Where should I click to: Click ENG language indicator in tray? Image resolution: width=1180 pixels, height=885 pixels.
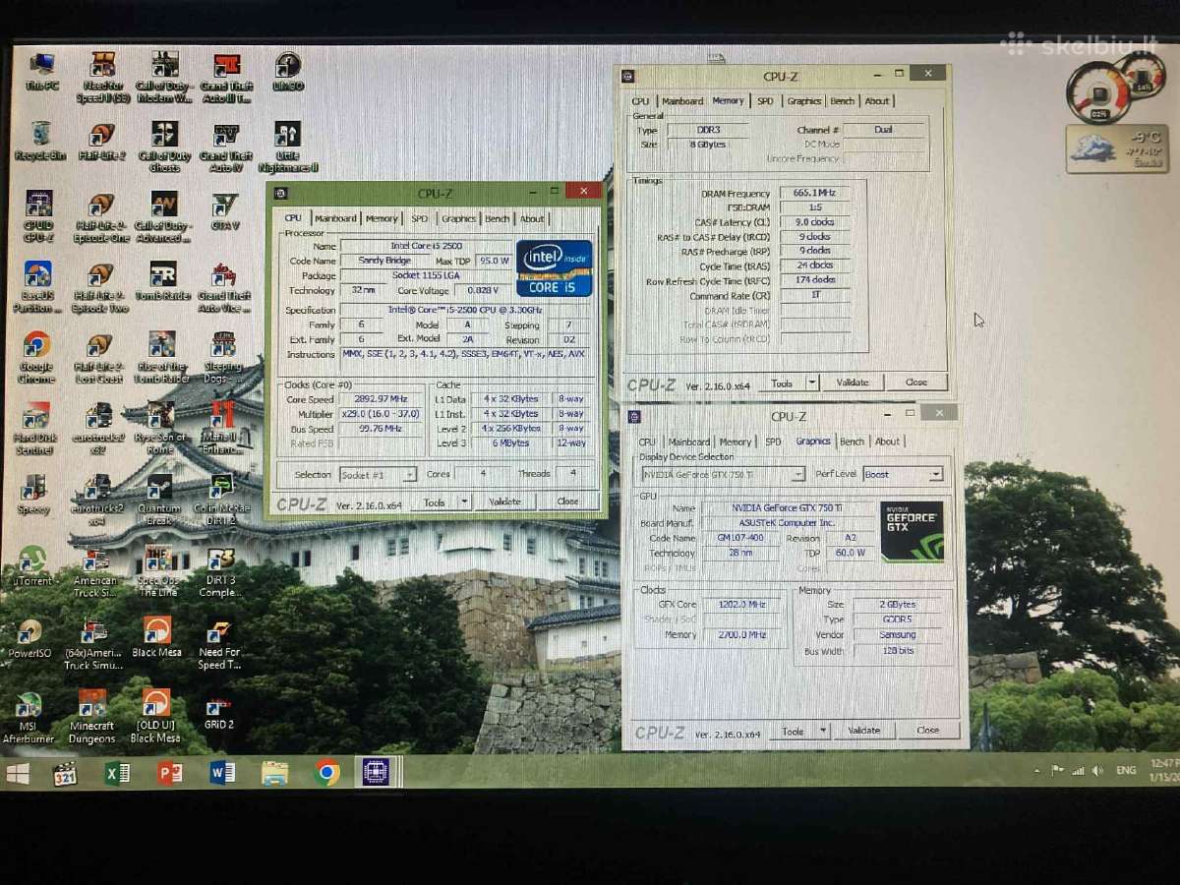coord(1126,771)
